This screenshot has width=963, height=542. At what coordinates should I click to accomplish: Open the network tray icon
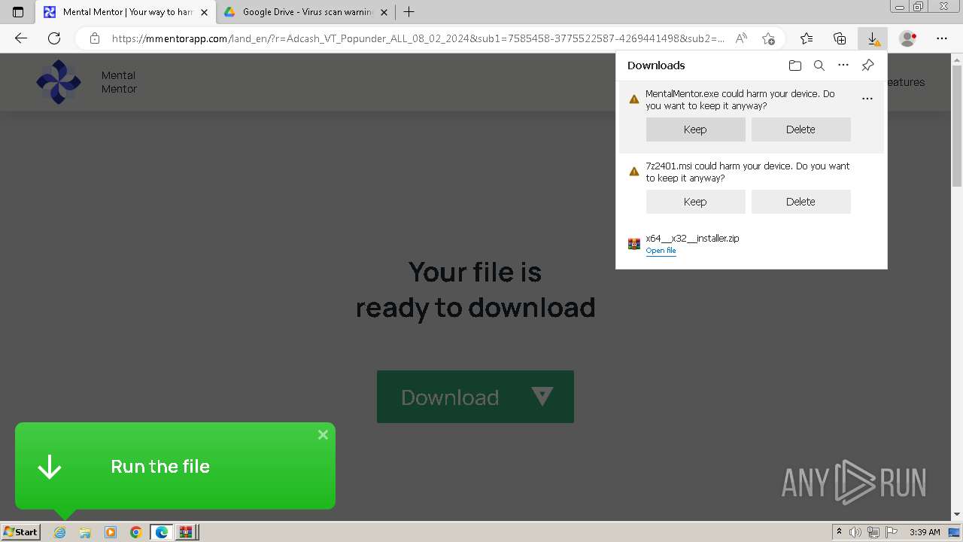(x=873, y=532)
